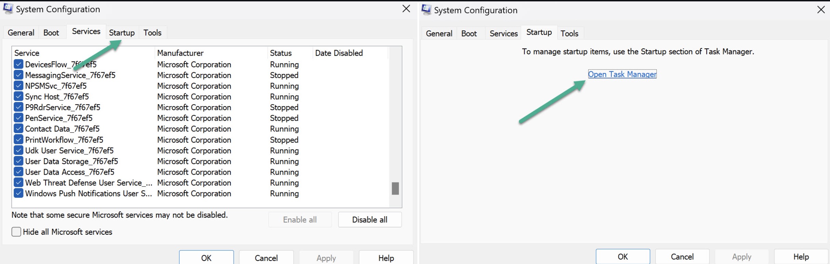Go to Services tab in right window
The height and width of the screenshot is (264, 830).
pos(503,33)
